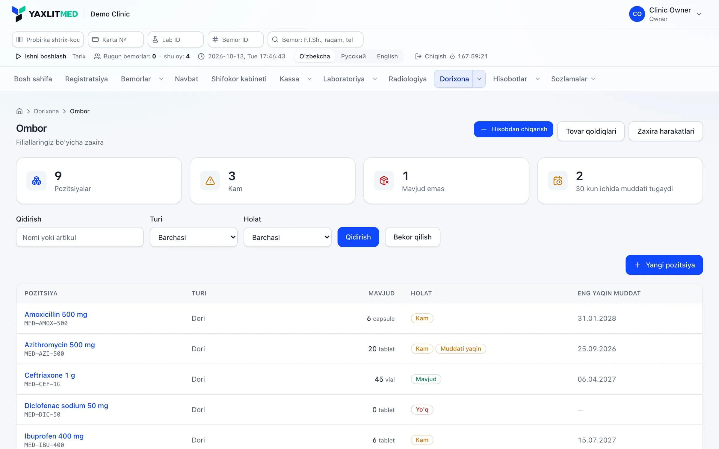719x449 pixels.
Task: Open Shifokor kabineti
Action: pos(239,79)
